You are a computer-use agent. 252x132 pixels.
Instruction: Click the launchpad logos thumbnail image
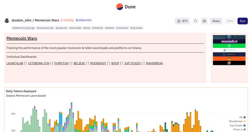(x=229, y=50)
